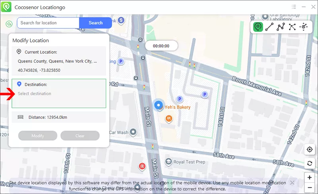Dismiss the device location notice banner
Image resolution: width=318 pixels, height=194 pixels.
tap(292, 183)
